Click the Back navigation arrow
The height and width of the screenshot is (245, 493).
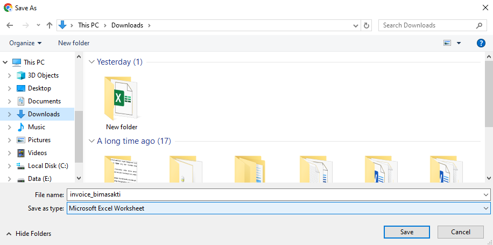[9, 25]
